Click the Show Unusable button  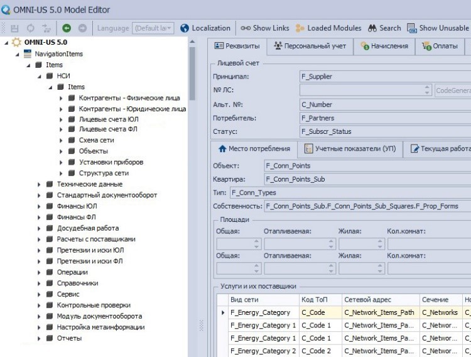pos(438,28)
